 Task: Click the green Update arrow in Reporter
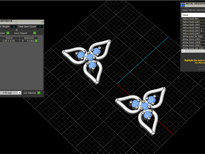(x=8, y=33)
